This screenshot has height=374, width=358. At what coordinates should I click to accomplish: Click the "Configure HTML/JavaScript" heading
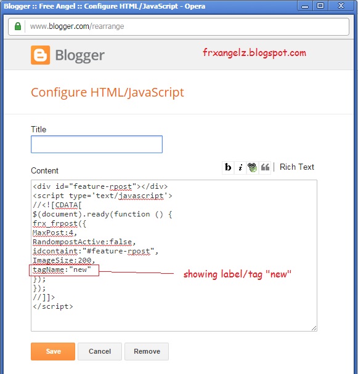(107, 92)
